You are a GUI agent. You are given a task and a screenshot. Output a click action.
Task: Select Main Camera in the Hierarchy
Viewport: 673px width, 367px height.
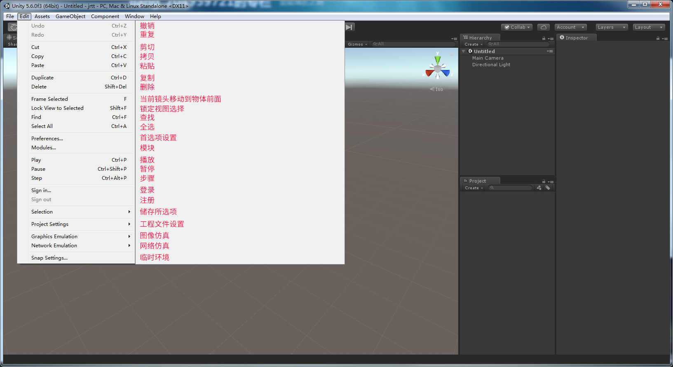488,58
